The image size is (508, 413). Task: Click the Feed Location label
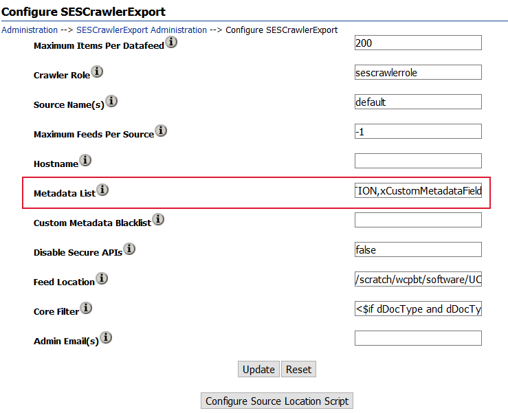(64, 282)
